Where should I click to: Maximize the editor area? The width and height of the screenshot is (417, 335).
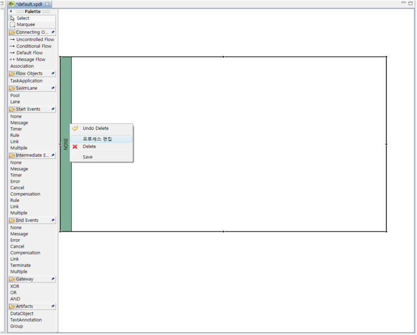[x=410, y=3]
